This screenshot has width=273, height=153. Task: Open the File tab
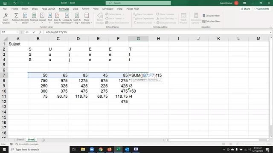[5, 8]
